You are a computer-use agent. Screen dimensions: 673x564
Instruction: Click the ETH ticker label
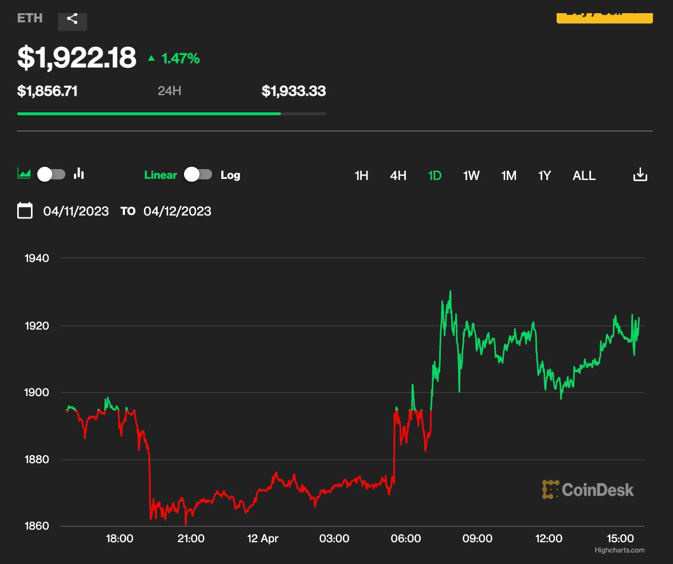(29, 18)
